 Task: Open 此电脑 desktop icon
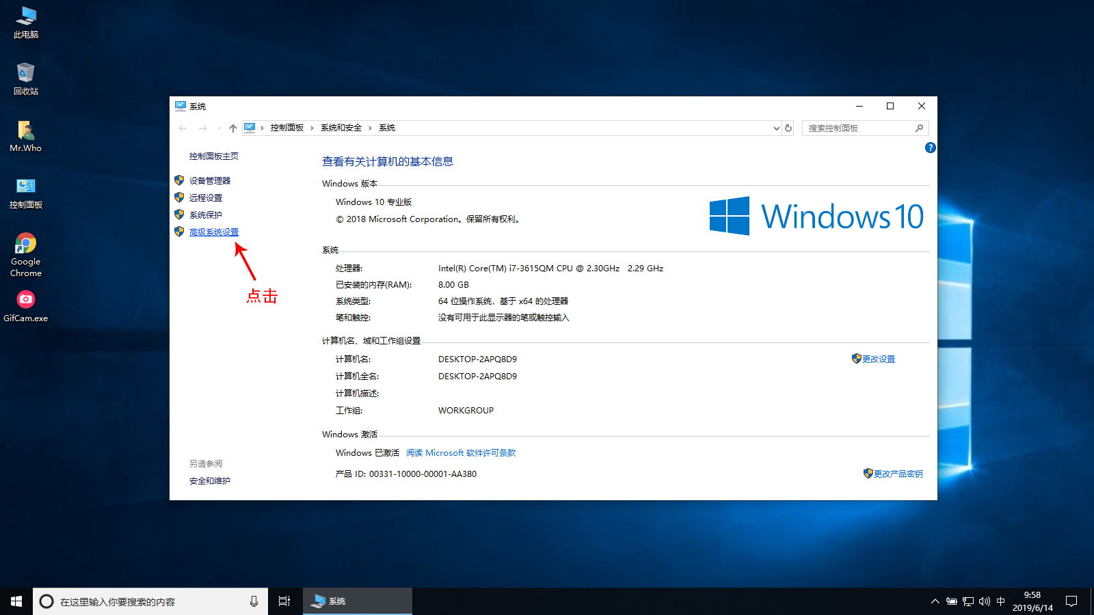pos(26,23)
